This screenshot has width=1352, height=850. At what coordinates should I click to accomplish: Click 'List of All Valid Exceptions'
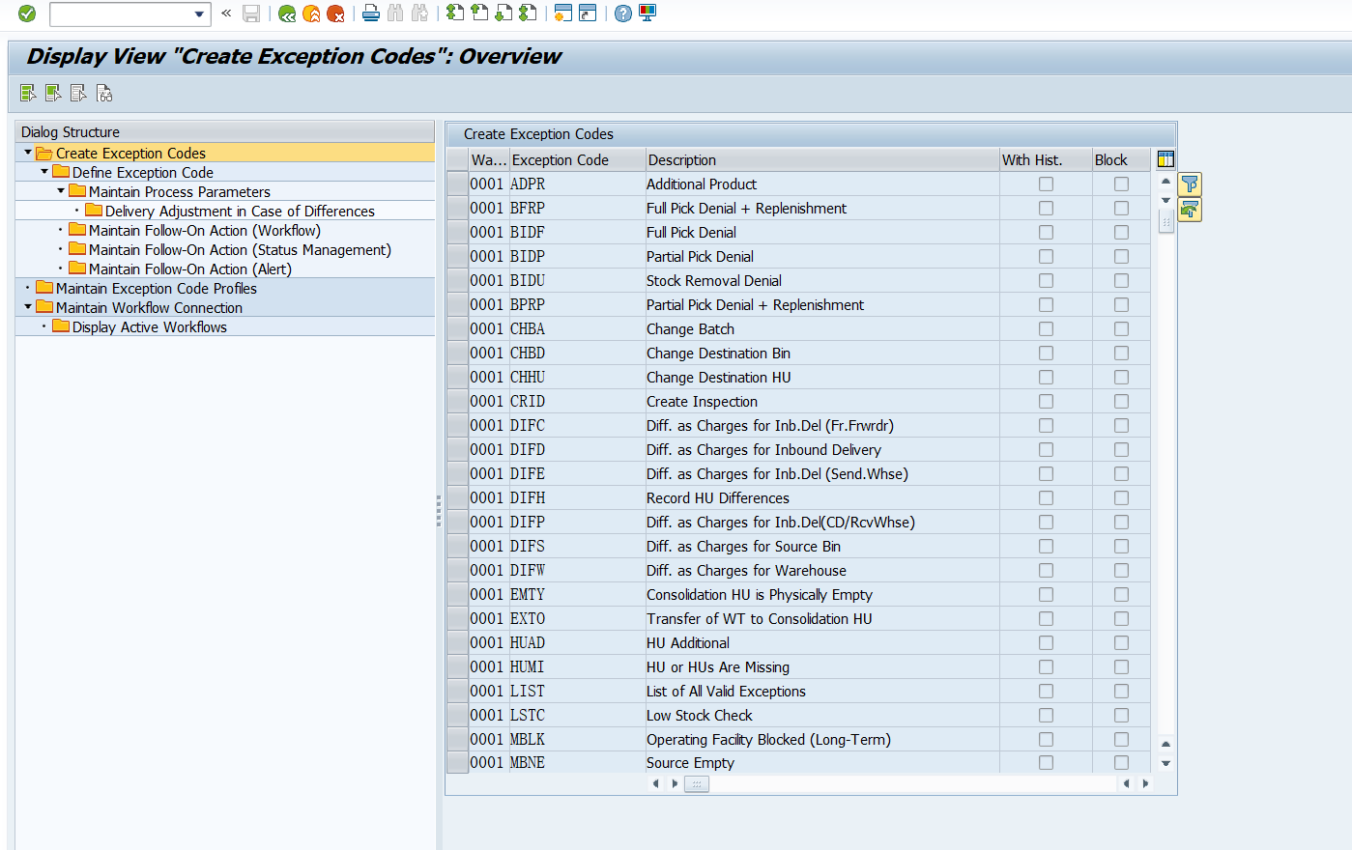[726, 691]
